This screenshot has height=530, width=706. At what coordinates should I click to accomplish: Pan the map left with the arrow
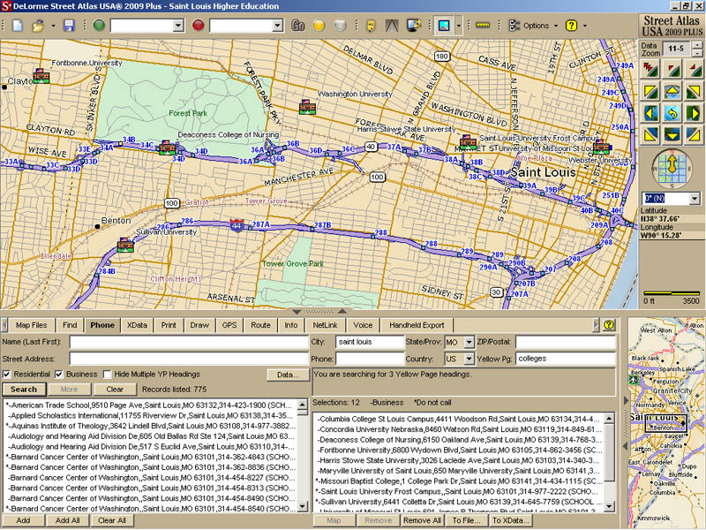(x=650, y=113)
